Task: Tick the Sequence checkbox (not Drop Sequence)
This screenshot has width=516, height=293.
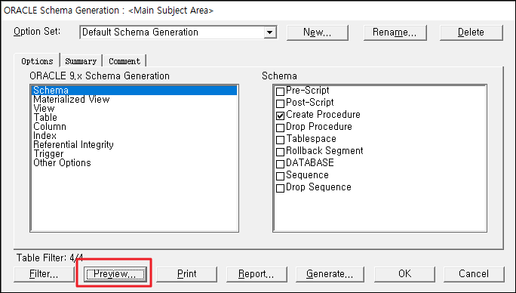Action: pyautogui.click(x=280, y=176)
